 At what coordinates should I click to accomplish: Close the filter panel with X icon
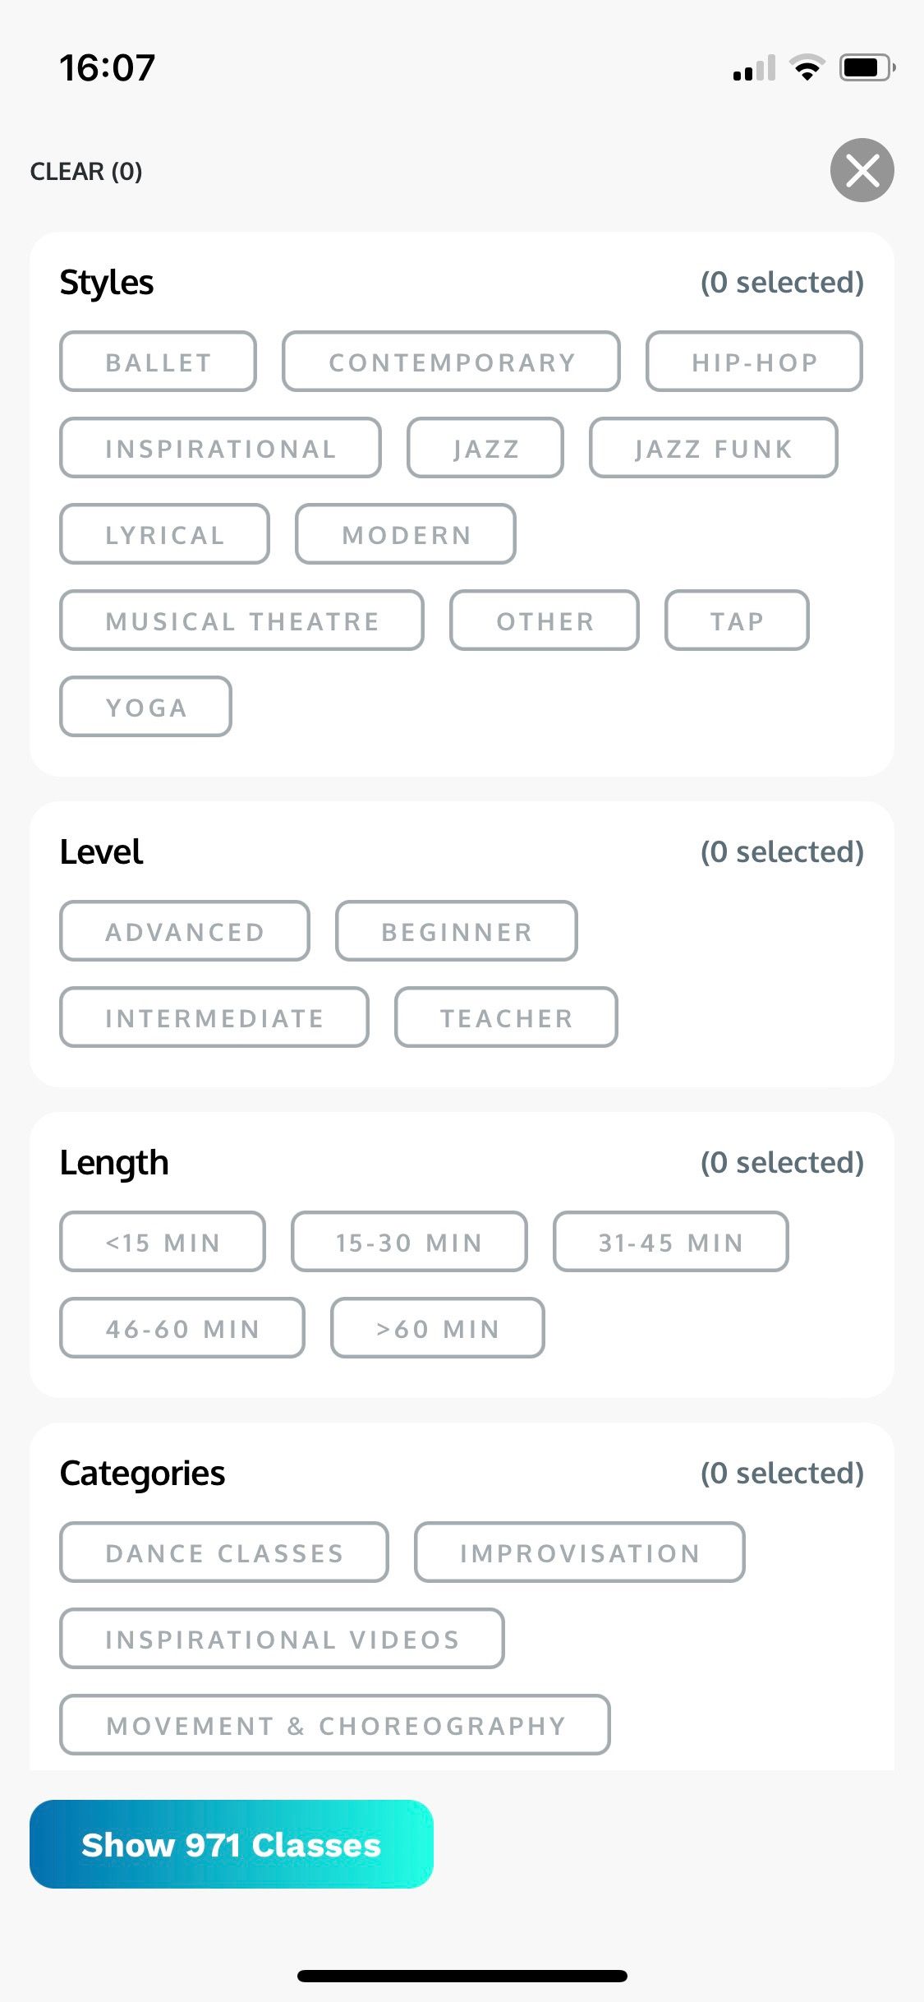coord(862,170)
